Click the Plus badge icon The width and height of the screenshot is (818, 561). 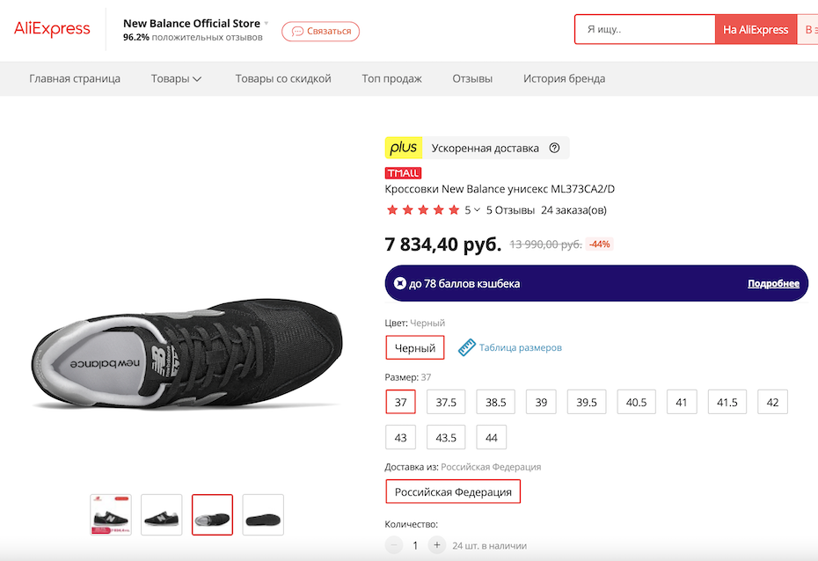[404, 148]
